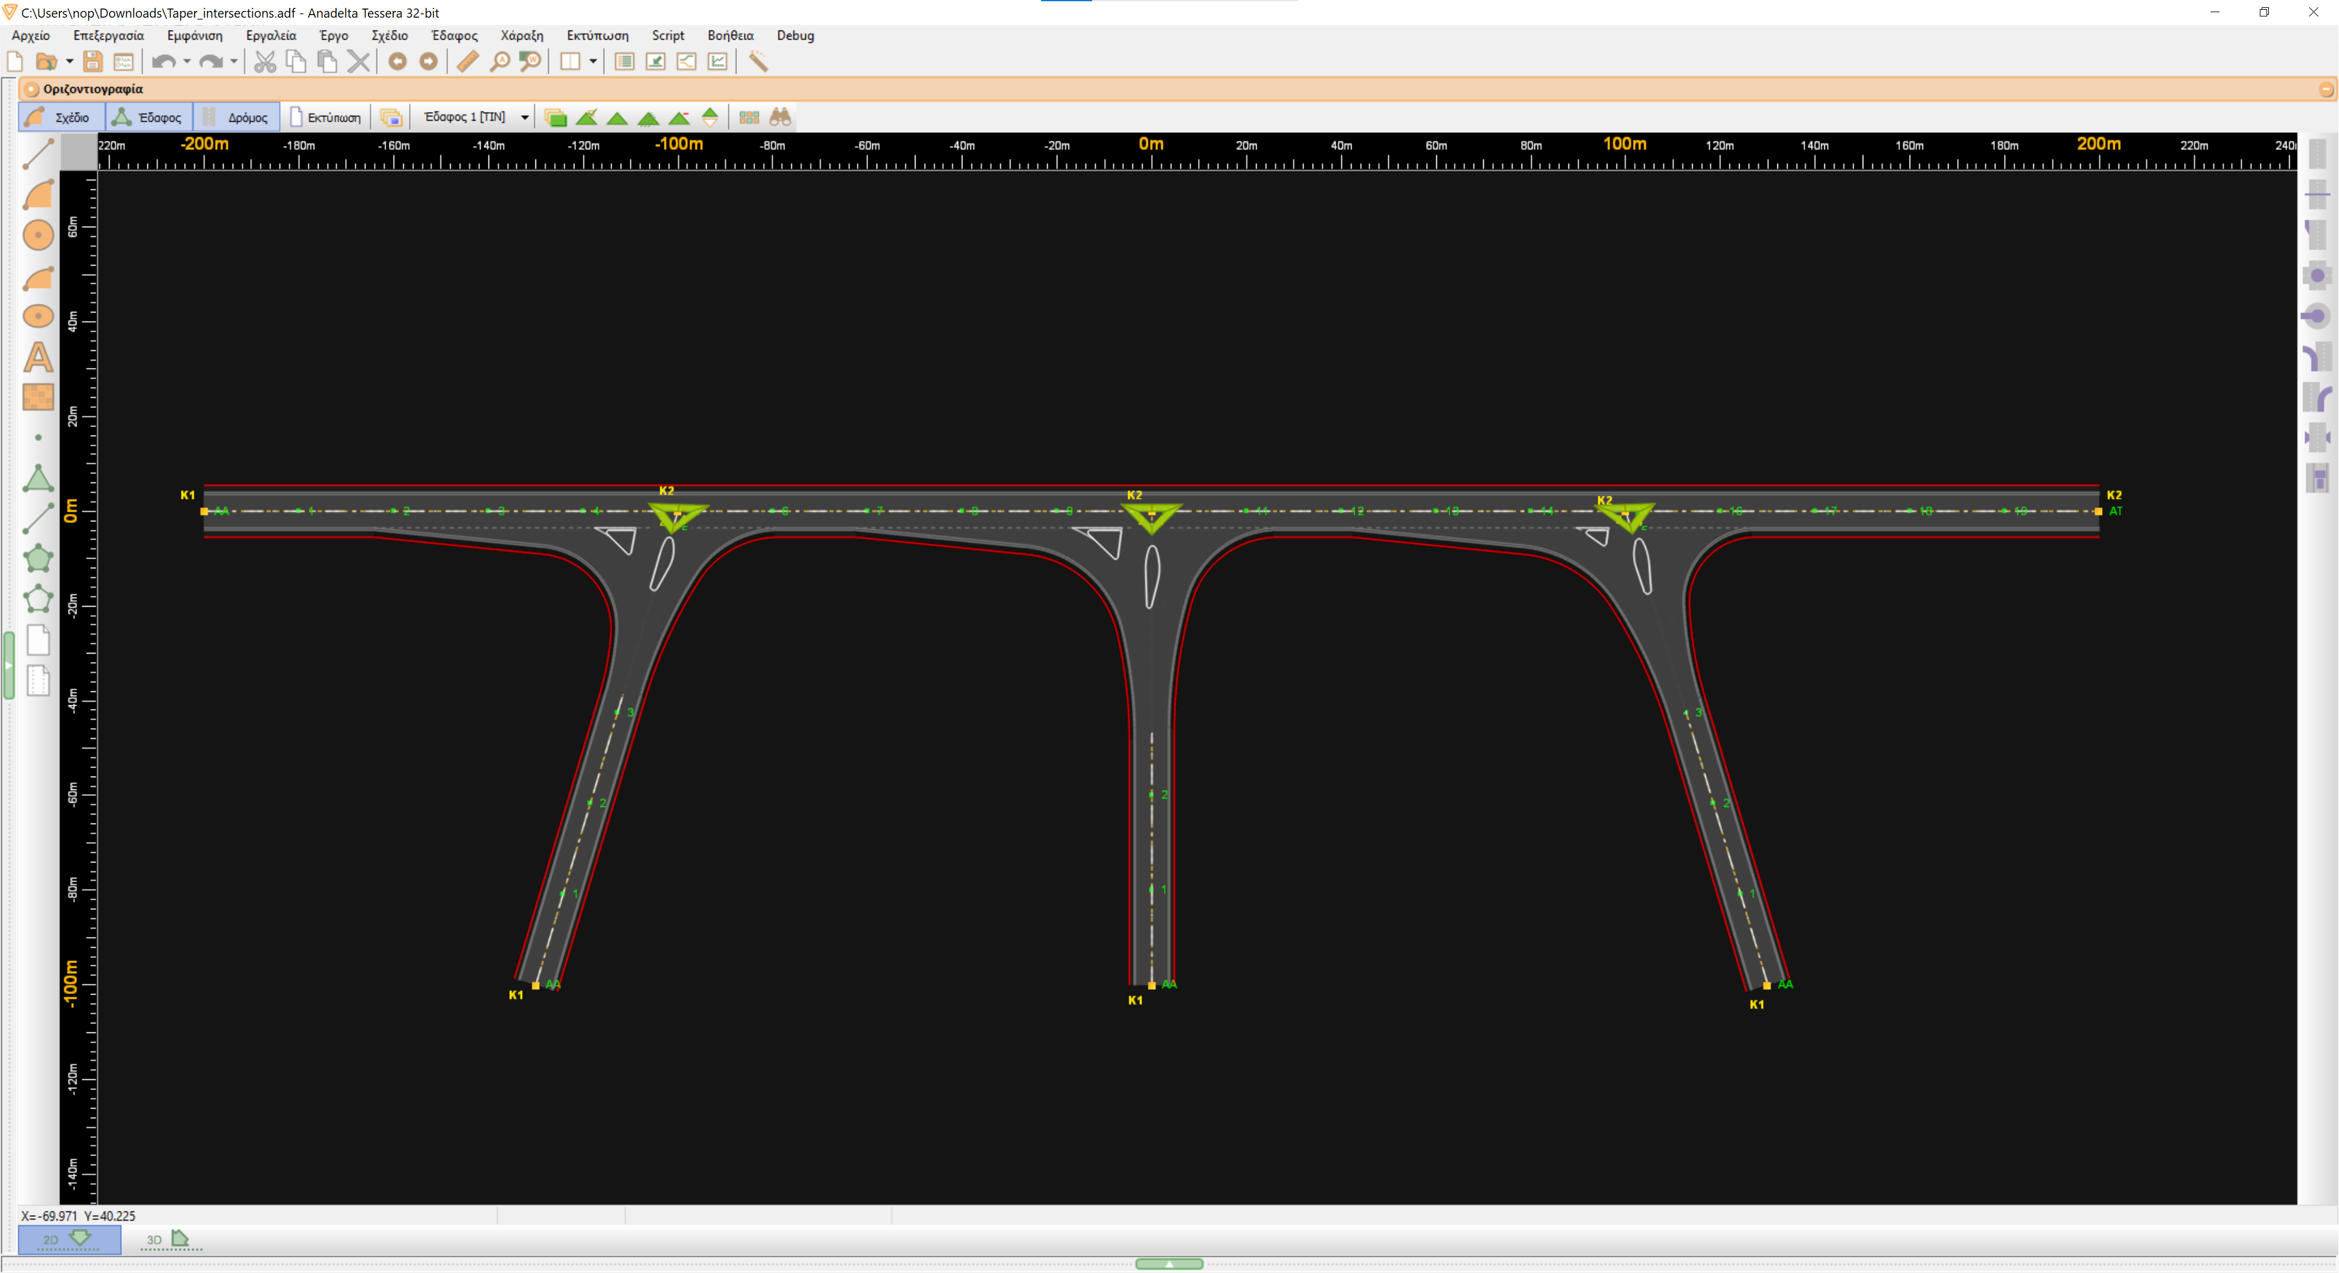
Task: Open the Έδαφος 1 [TIN] dropdown
Action: 524,116
